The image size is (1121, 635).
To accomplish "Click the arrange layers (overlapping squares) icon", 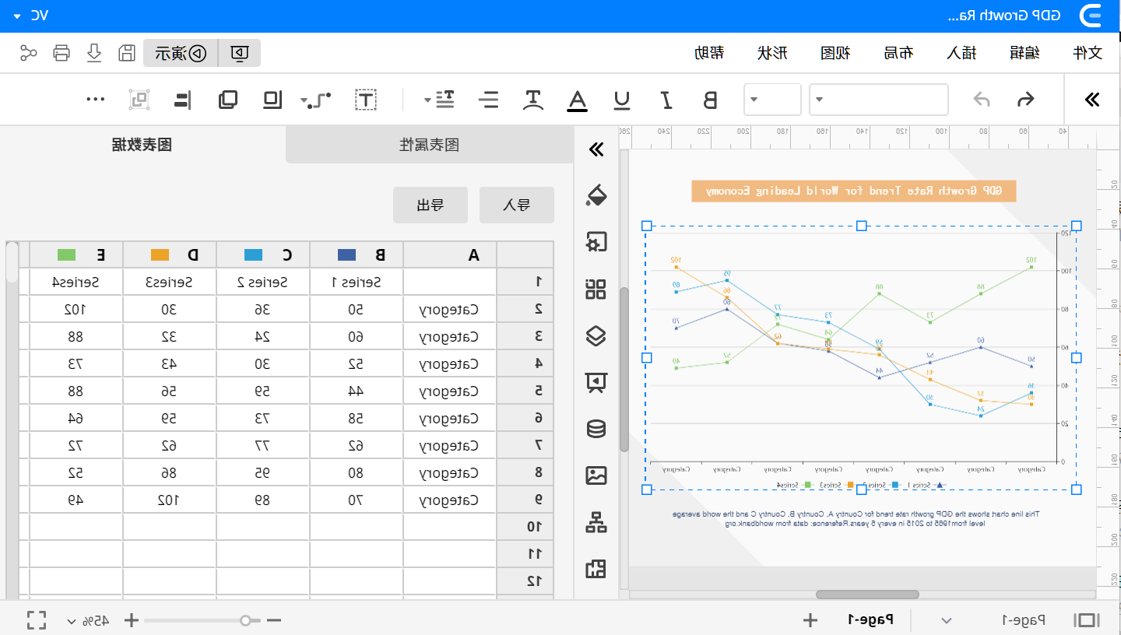I will 228,100.
